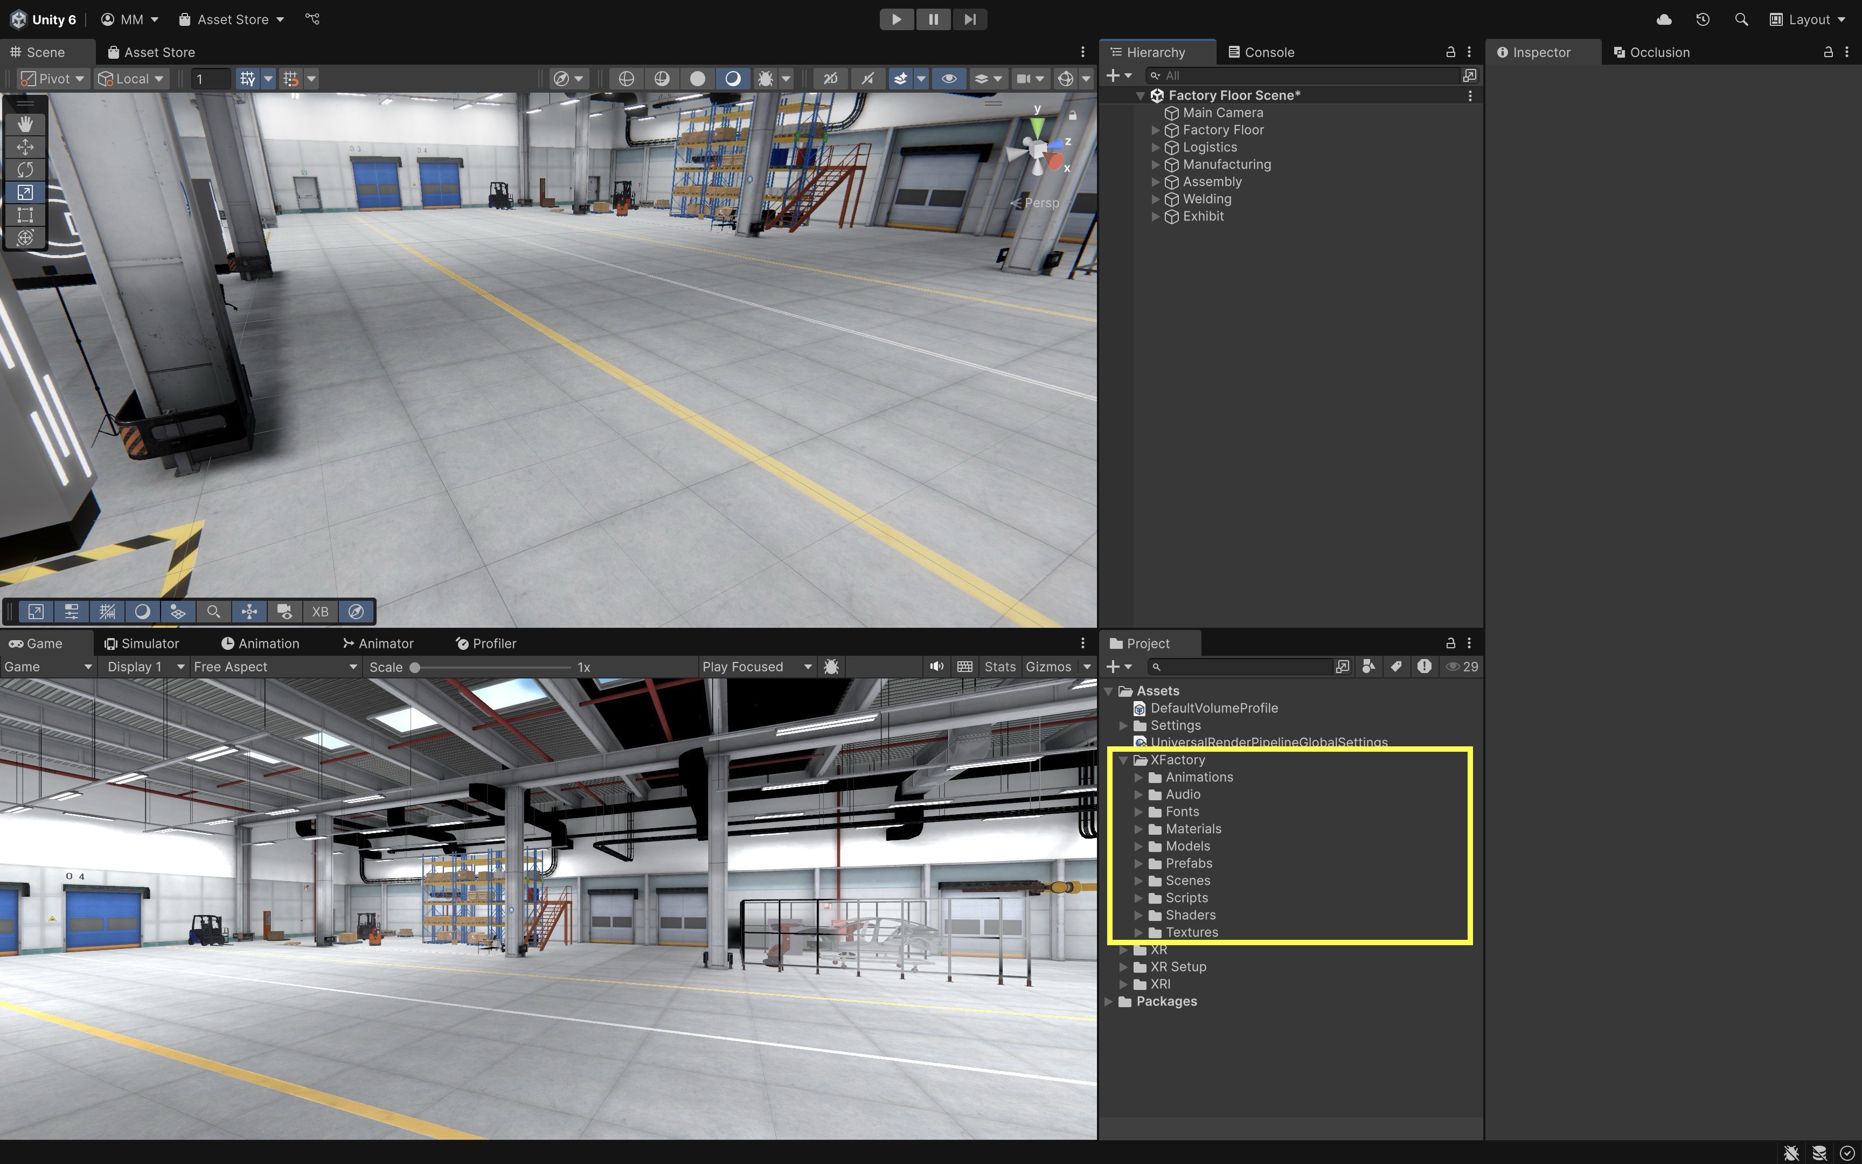This screenshot has width=1862, height=1164.
Task: Click the cloud services icon
Action: [1664, 19]
